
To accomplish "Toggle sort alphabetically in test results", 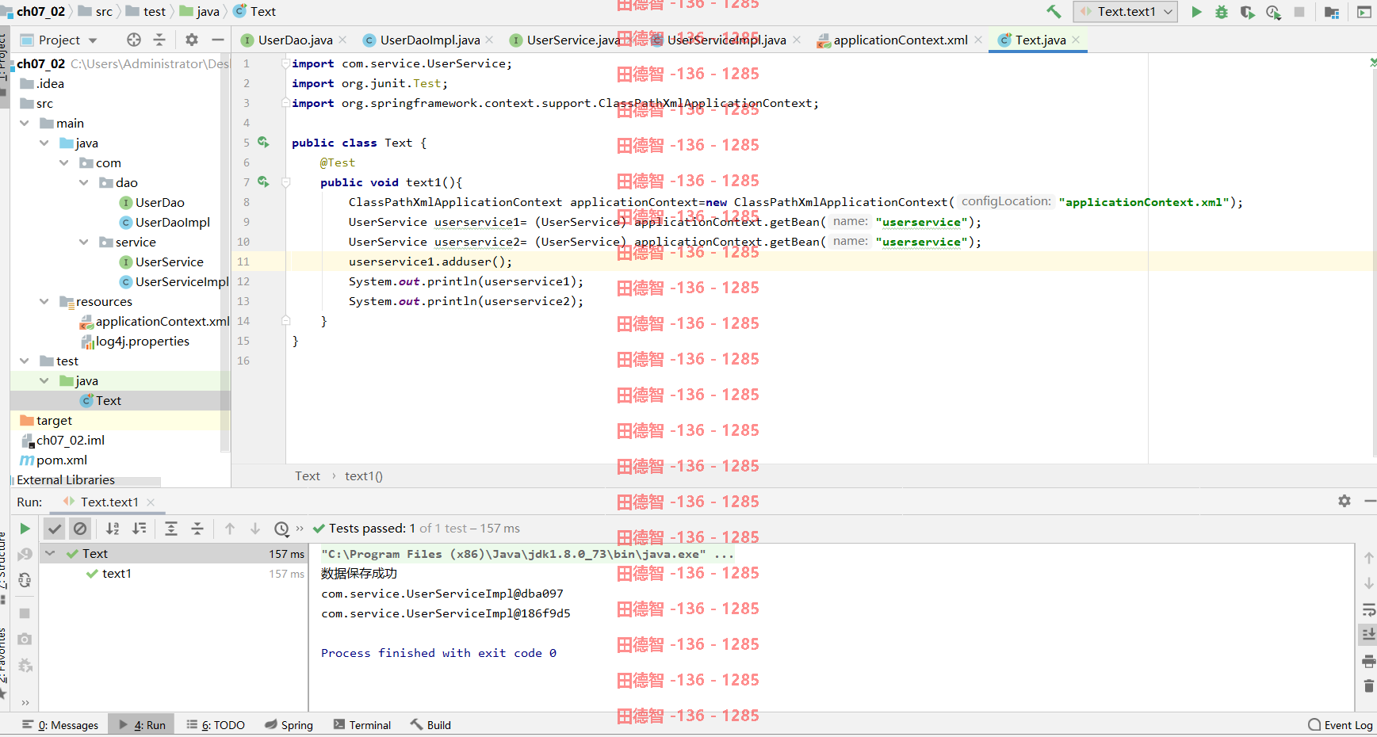I will pos(113,529).
